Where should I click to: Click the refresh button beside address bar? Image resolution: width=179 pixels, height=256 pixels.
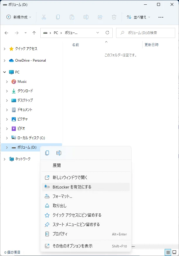click(107, 33)
